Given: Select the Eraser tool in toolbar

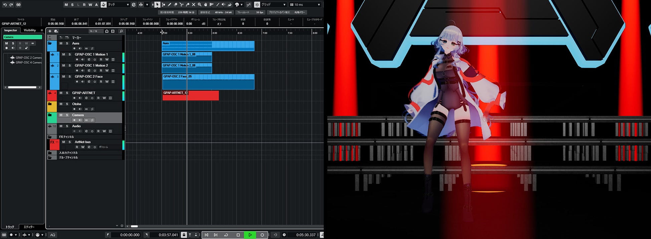Looking at the screenshot, I should (x=175, y=5).
